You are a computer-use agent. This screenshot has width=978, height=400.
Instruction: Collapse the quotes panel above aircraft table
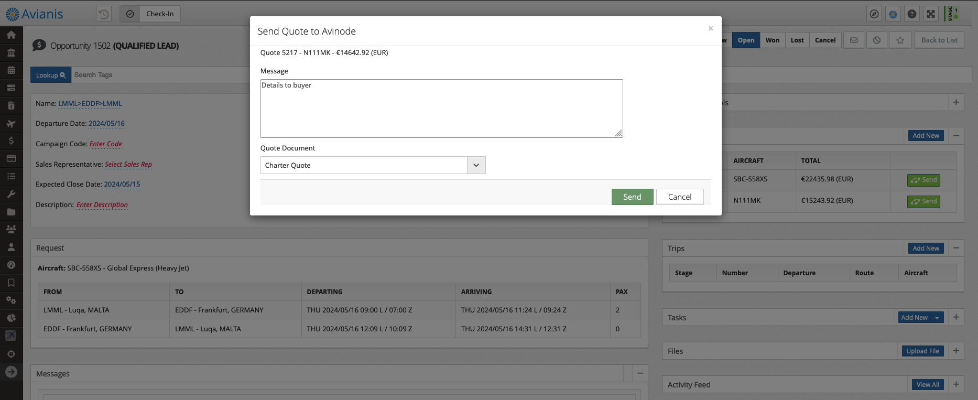(x=956, y=135)
